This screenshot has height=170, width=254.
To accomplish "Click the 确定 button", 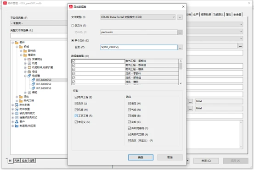I will (x=141, y=157).
